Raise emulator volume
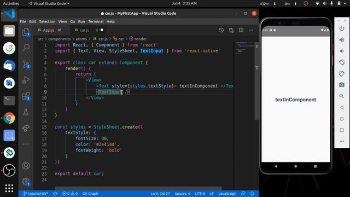The height and width of the screenshot is (197, 350). (x=342, y=40)
